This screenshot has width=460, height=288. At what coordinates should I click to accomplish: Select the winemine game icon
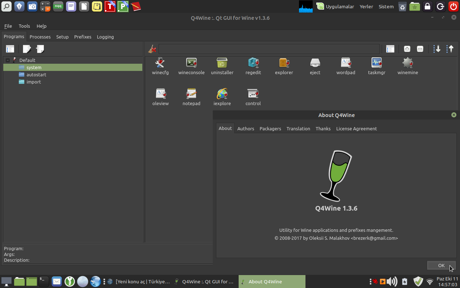coord(408,66)
